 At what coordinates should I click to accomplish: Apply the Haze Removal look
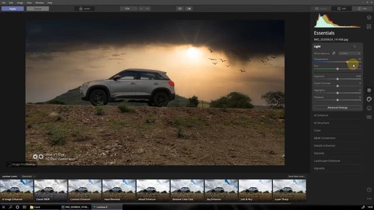[119, 191]
